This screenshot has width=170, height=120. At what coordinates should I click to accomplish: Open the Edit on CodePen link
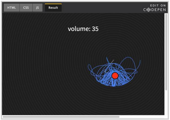[155, 8]
